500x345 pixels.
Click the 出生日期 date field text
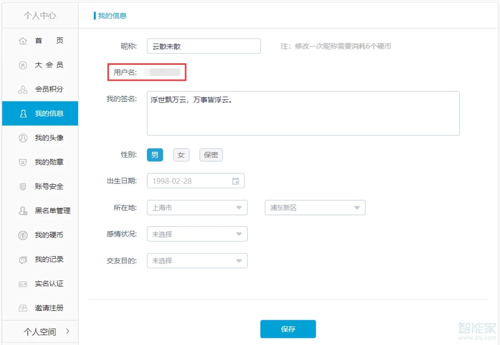(172, 181)
